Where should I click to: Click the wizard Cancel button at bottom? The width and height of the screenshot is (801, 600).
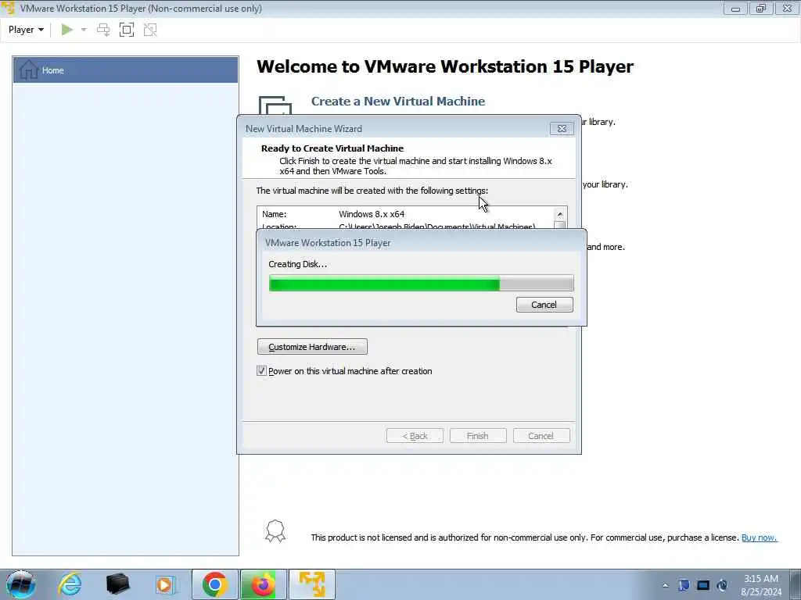coord(541,436)
